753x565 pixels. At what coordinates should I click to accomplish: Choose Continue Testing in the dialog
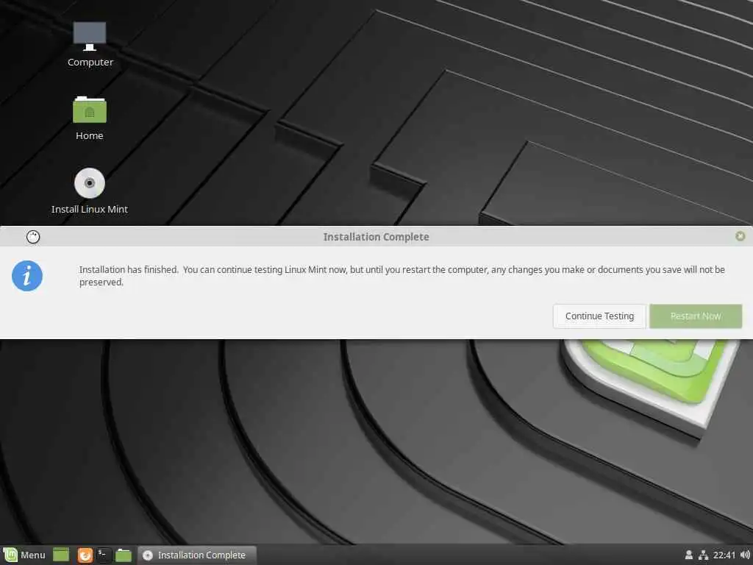[x=599, y=316]
